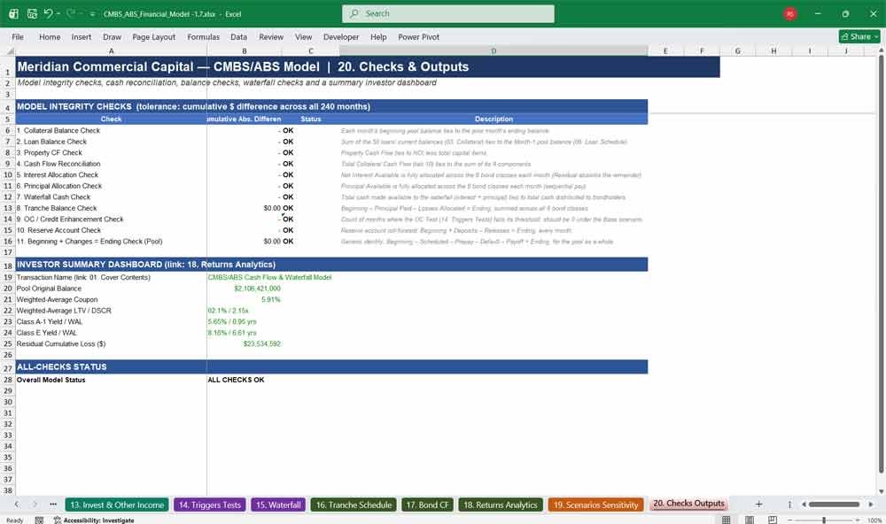Image resolution: width=886 pixels, height=524 pixels.
Task: Open the File menu
Action: (x=18, y=36)
